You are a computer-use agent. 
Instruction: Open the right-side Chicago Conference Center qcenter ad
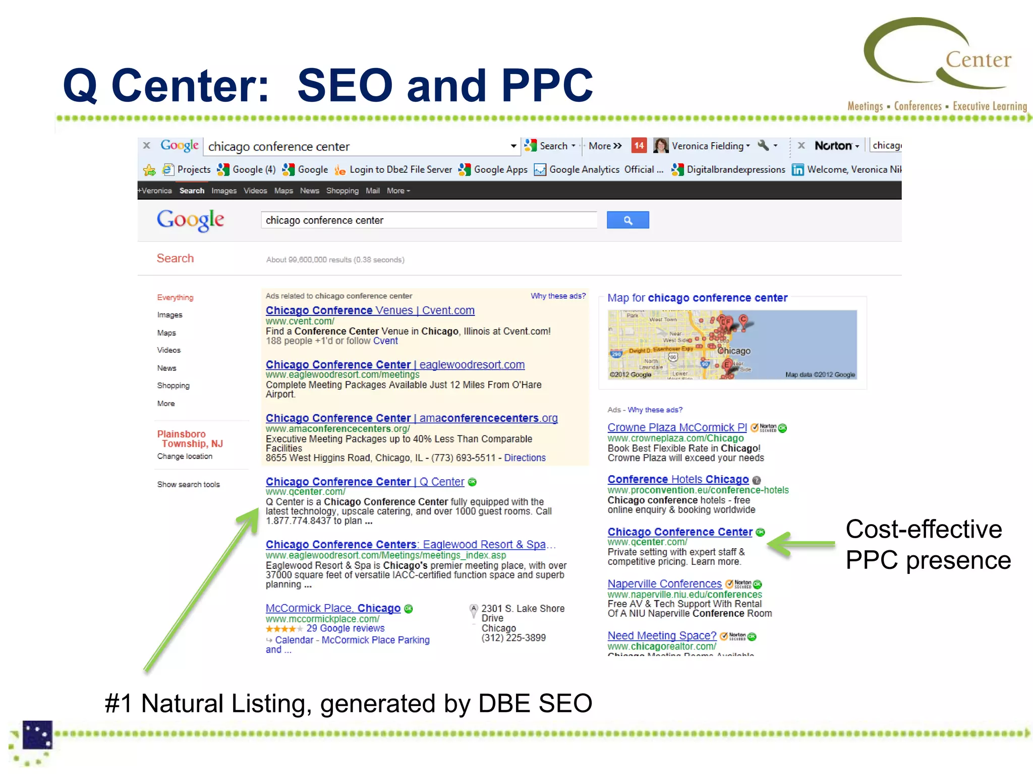(x=680, y=532)
